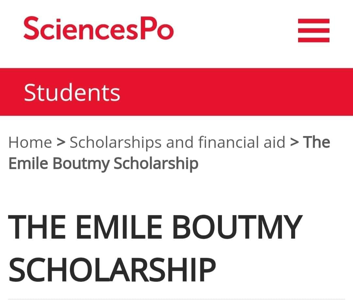Expand the site menu with three red bars
Image resolution: width=353 pixels, height=307 pixels.
pos(313,30)
